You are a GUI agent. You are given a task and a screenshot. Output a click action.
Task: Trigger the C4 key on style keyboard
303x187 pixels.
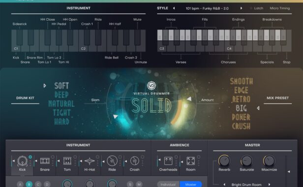coord(229,48)
